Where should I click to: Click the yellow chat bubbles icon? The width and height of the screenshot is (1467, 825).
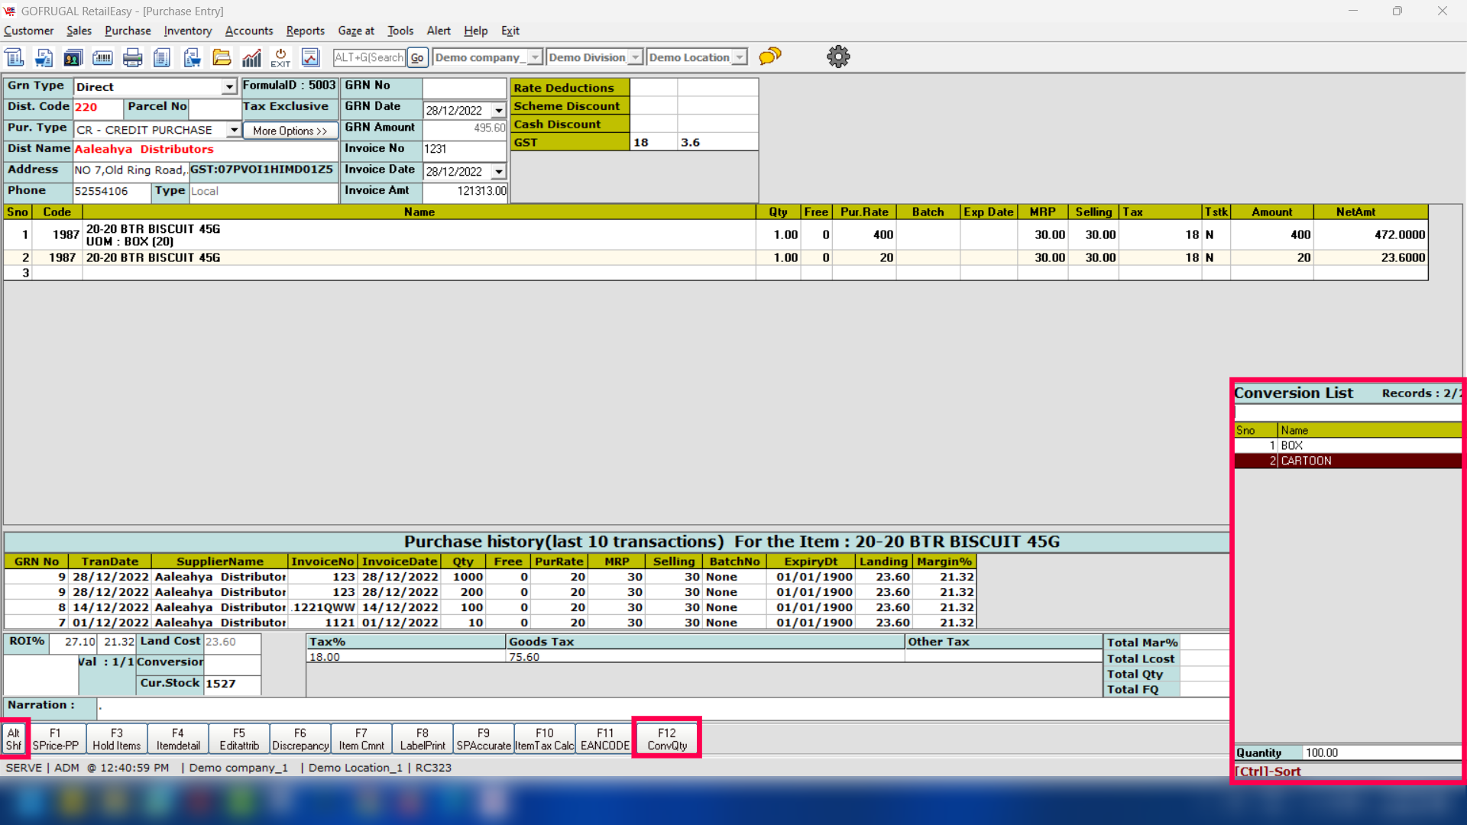pyautogui.click(x=770, y=57)
